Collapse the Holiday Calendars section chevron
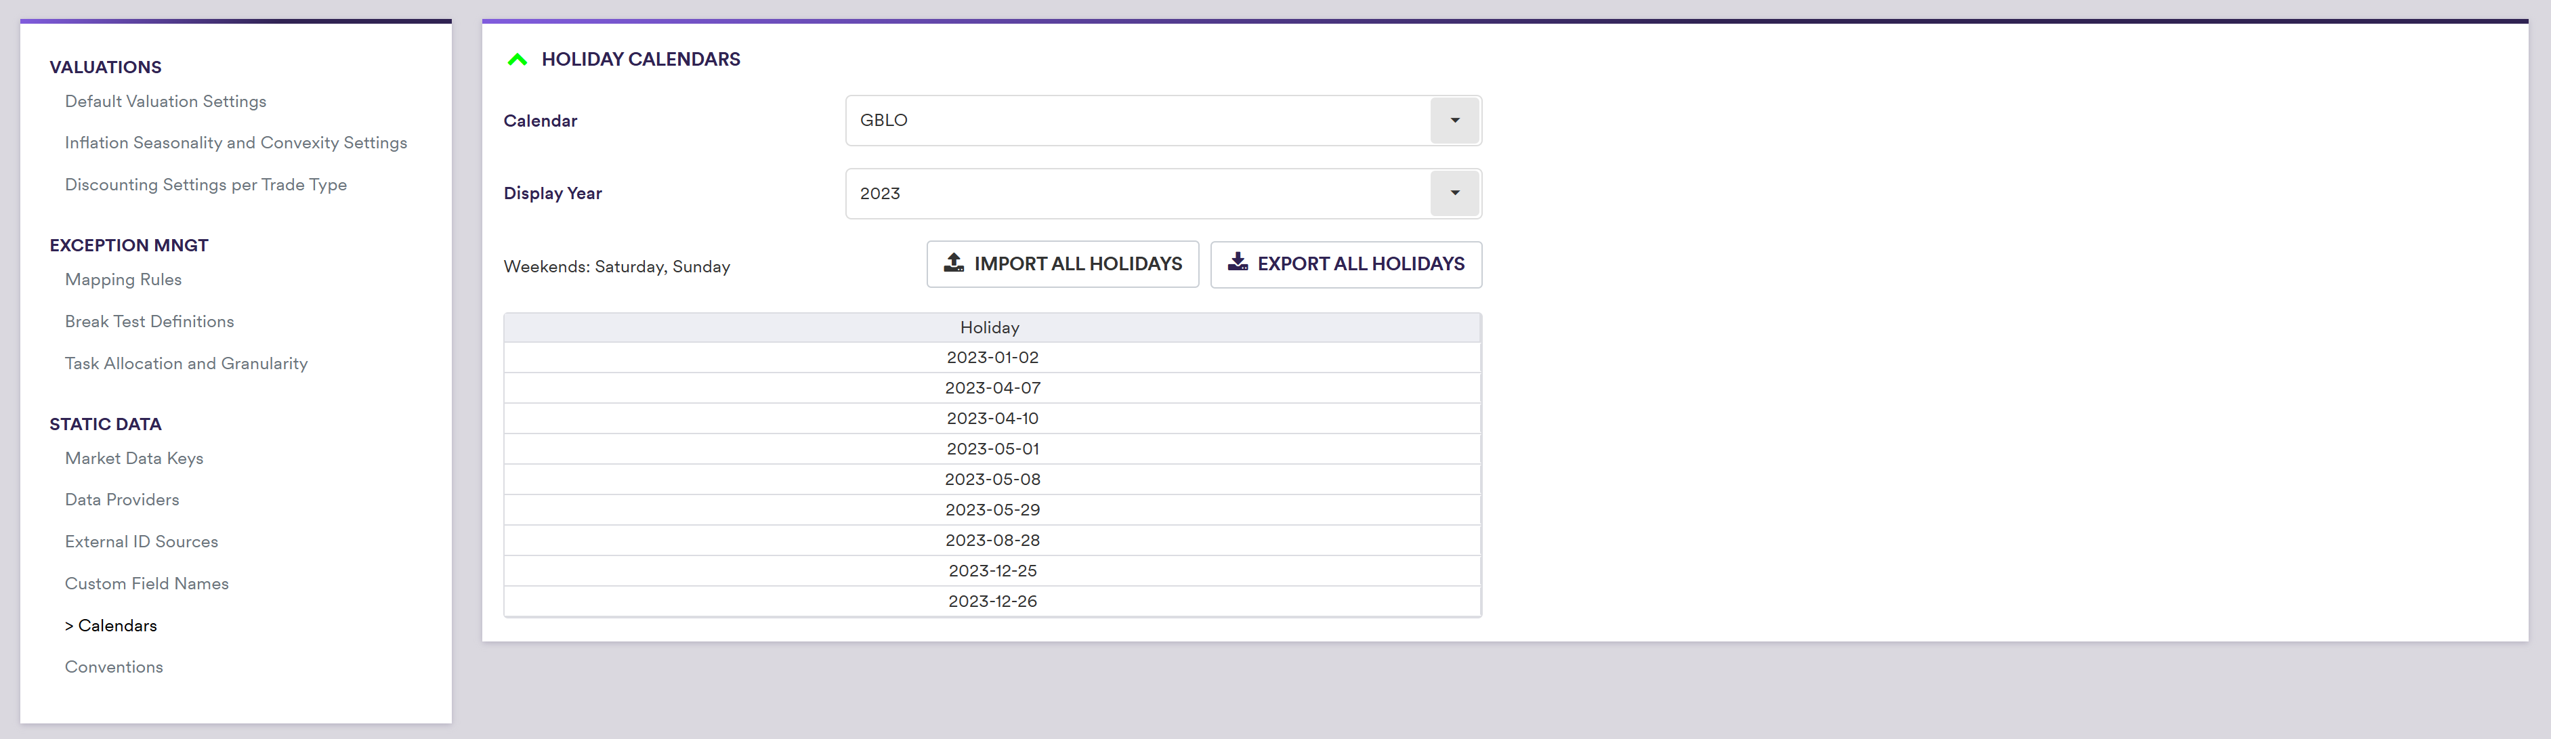Image resolution: width=2551 pixels, height=739 pixels. coord(517,60)
